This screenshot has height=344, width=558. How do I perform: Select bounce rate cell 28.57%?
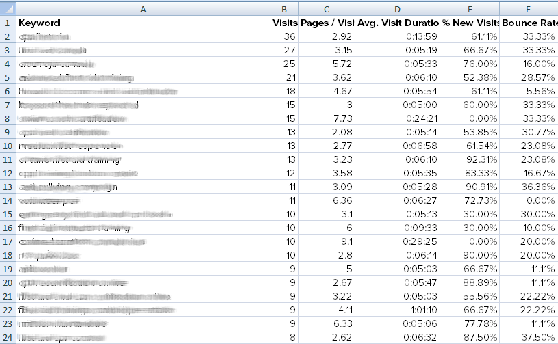pos(529,77)
